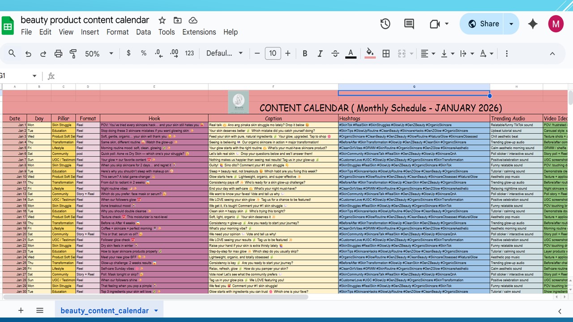Viewport: 573px width, 322px height.
Task: Click the print icon in toolbar
Action: pyautogui.click(x=58, y=54)
